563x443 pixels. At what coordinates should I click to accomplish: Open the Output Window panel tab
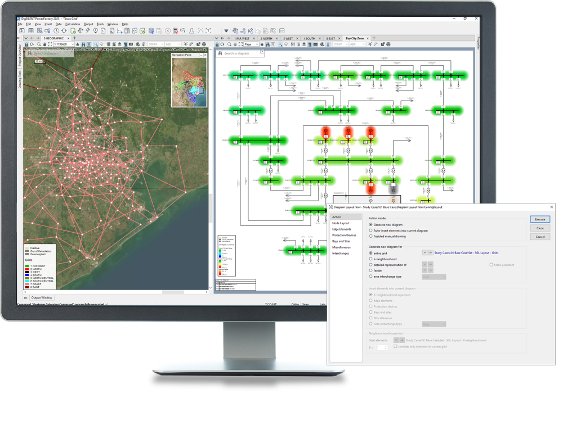coord(42,297)
